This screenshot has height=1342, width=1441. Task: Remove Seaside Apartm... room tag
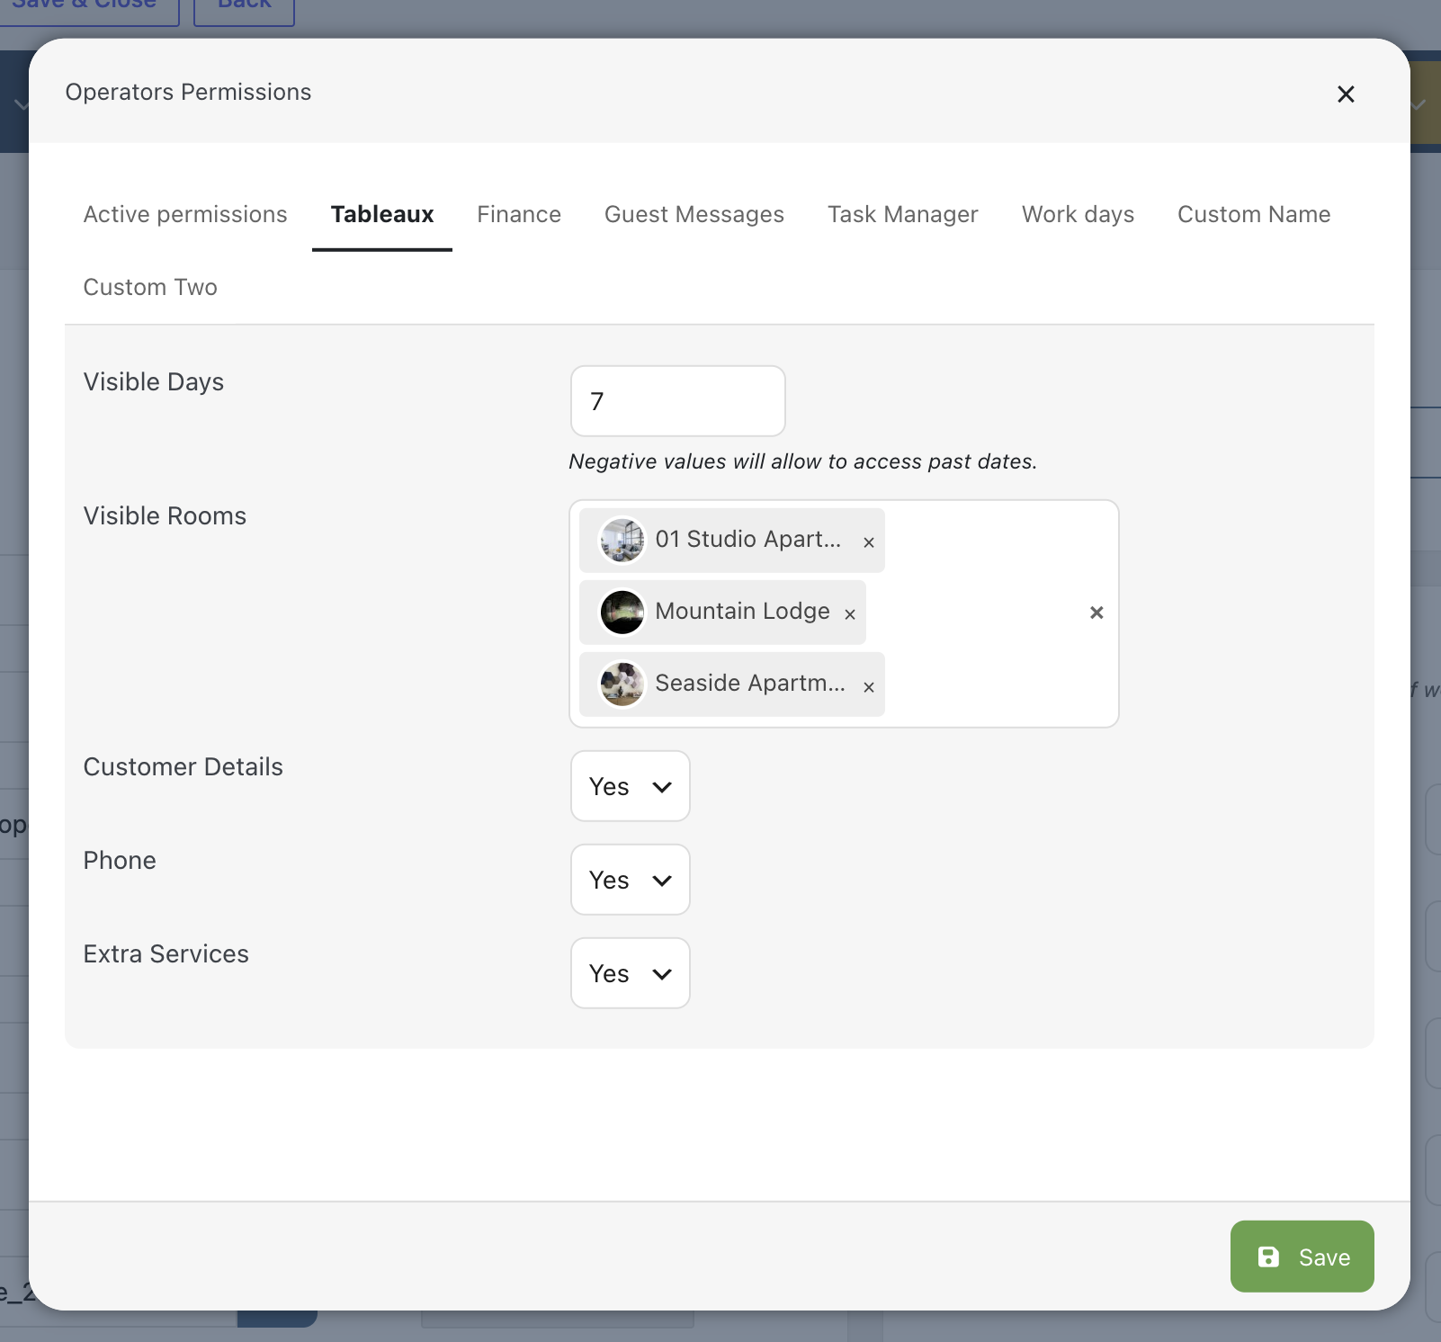pyautogui.click(x=869, y=687)
